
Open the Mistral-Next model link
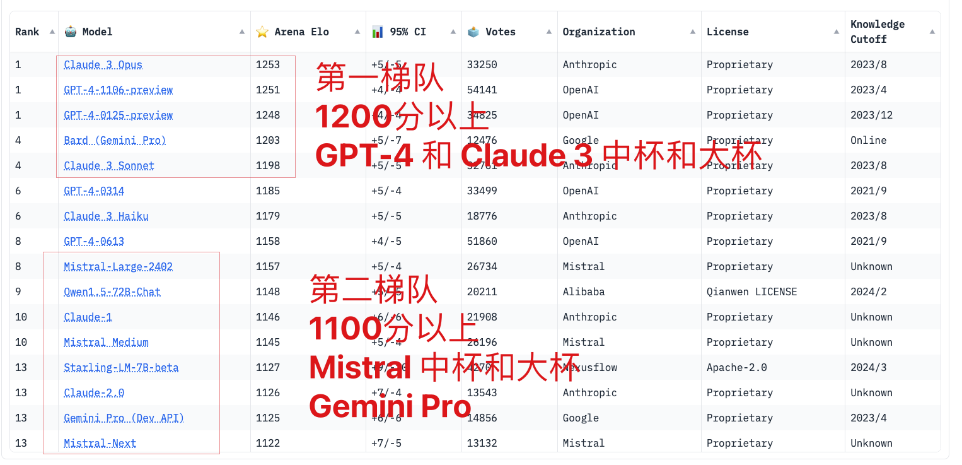(100, 443)
